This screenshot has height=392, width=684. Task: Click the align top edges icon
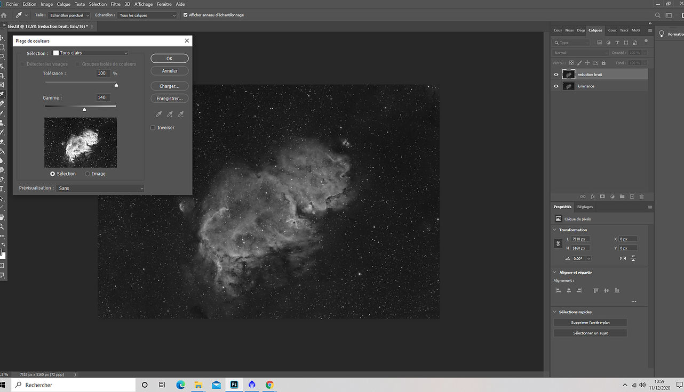(596, 290)
